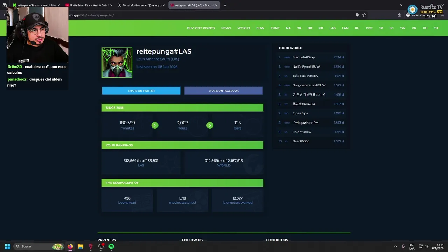Close the reitegrone Stream tab
The height and width of the screenshot is (252, 448).
[59, 5]
